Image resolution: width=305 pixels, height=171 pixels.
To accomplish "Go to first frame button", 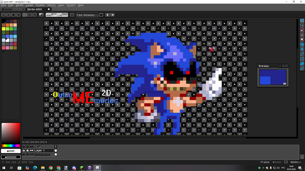I will (25, 142).
